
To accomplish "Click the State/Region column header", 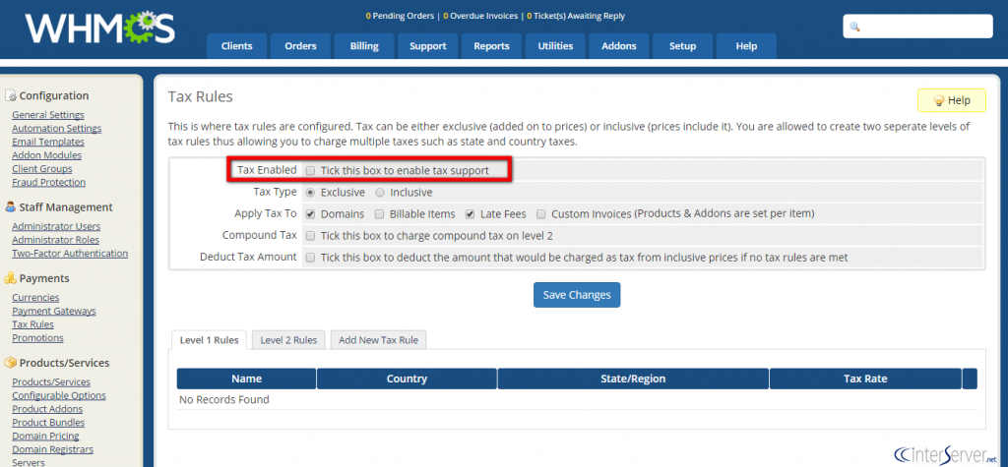I will pyautogui.click(x=633, y=379).
